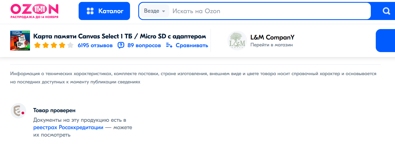The height and width of the screenshot is (153, 395).
Task: Click the questions speech bubble icon
Action: pyautogui.click(x=121, y=45)
